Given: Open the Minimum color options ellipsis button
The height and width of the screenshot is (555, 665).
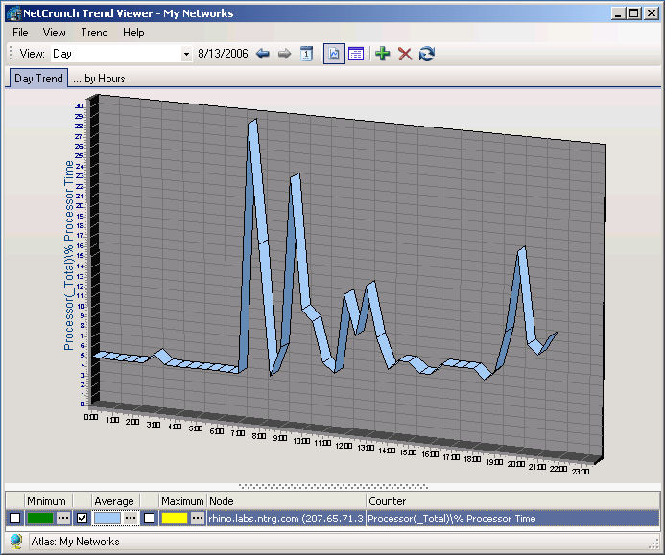Looking at the screenshot, I should [63, 518].
